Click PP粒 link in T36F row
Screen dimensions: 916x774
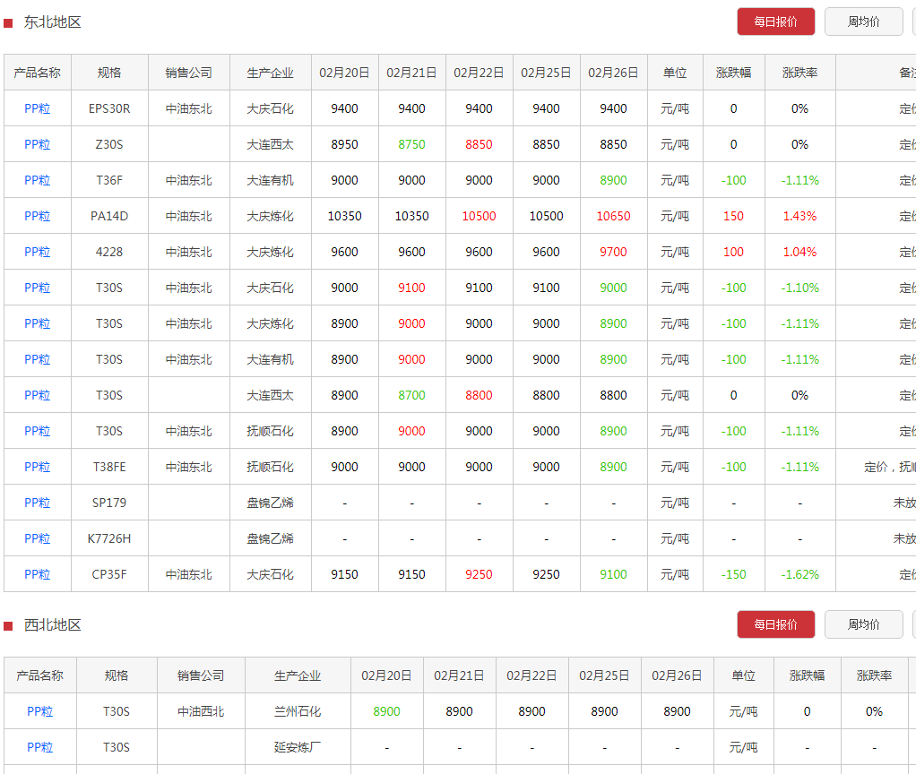[x=38, y=180]
